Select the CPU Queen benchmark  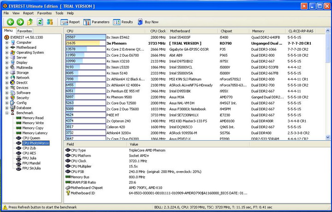coord(31,138)
